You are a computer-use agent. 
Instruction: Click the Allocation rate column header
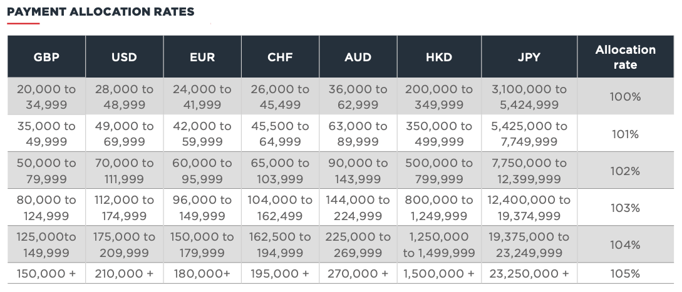point(625,57)
